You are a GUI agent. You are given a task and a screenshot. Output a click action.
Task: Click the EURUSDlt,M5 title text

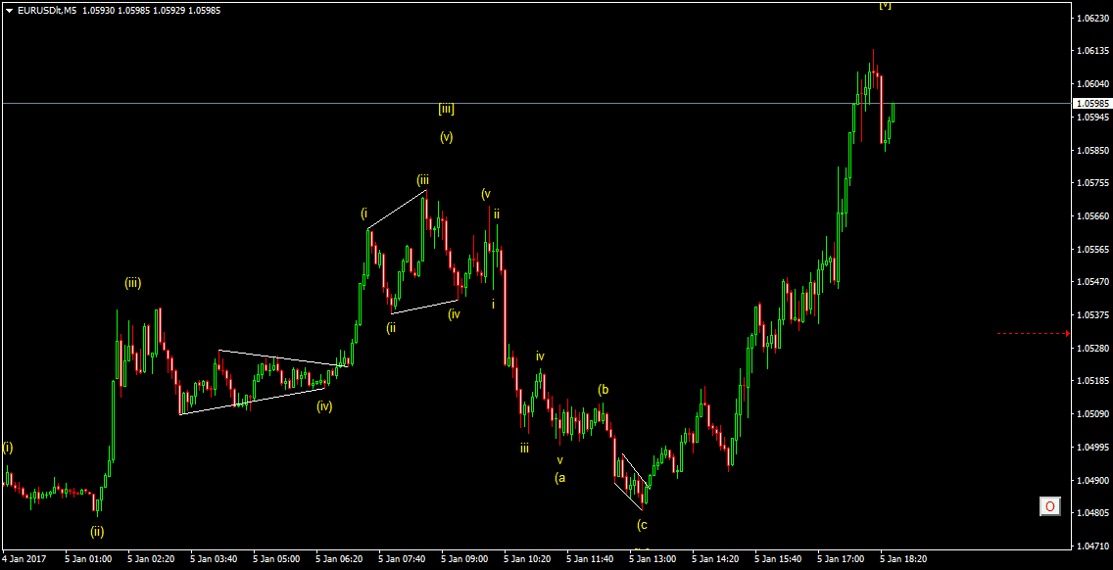pos(49,9)
